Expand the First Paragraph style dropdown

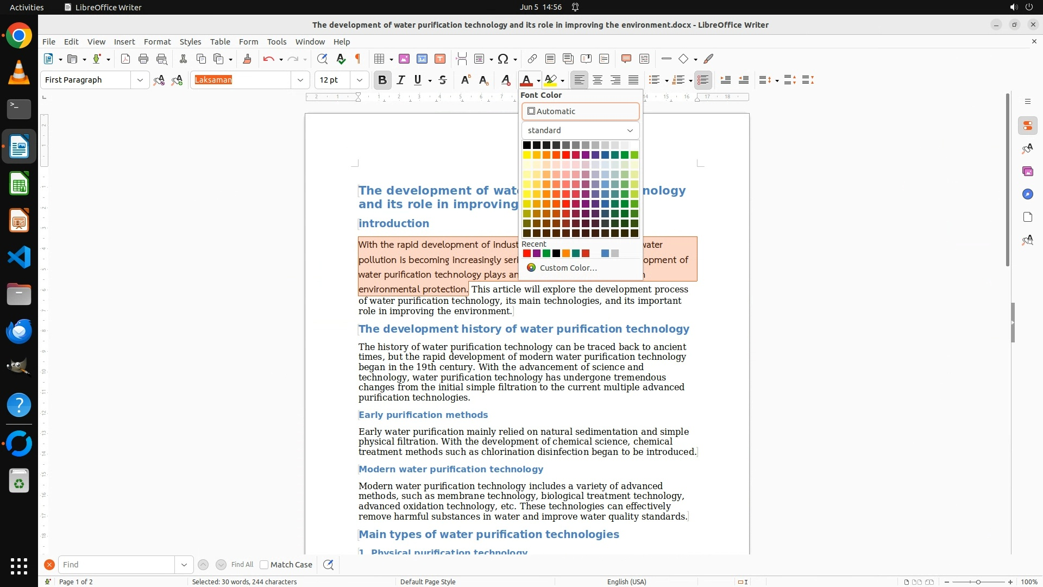point(140,80)
